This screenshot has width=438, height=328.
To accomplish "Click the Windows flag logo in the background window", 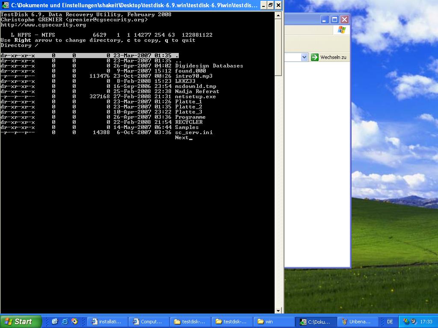I will (x=341, y=30).
